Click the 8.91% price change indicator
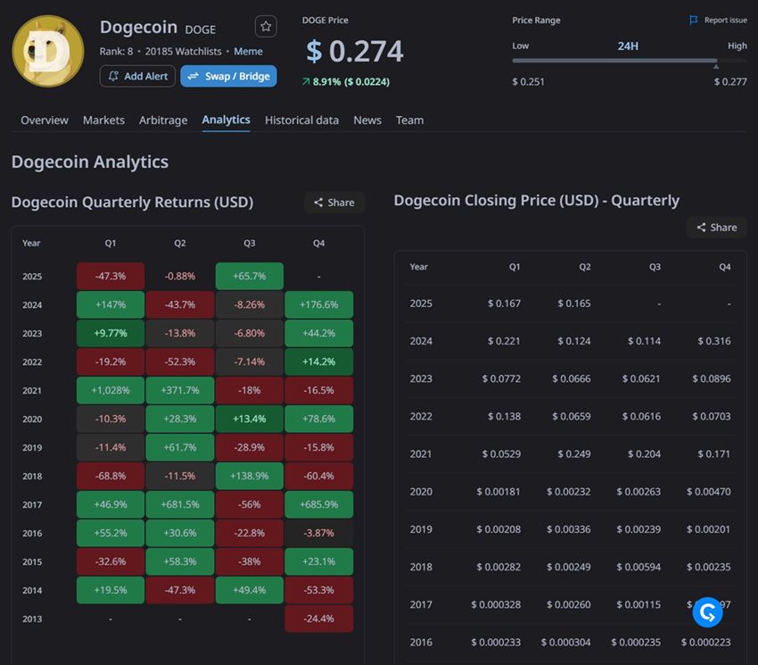Image resolution: width=758 pixels, height=665 pixels. tap(346, 82)
